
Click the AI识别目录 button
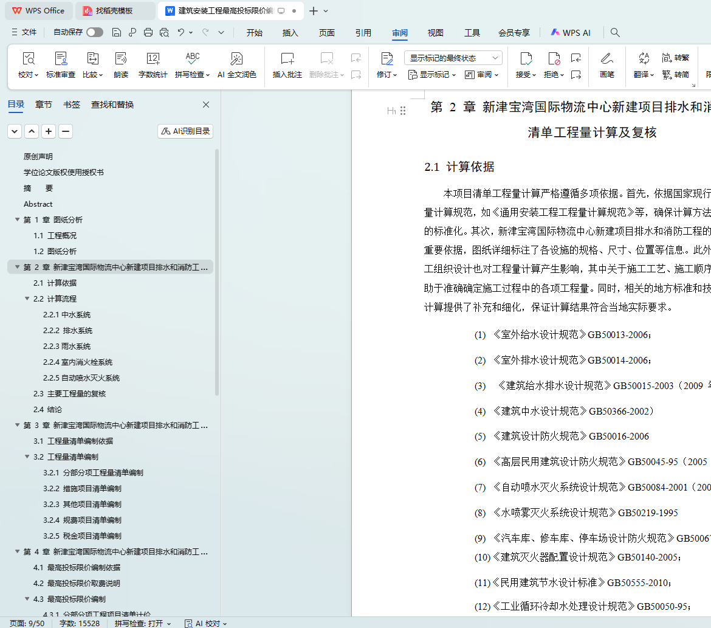pos(185,131)
